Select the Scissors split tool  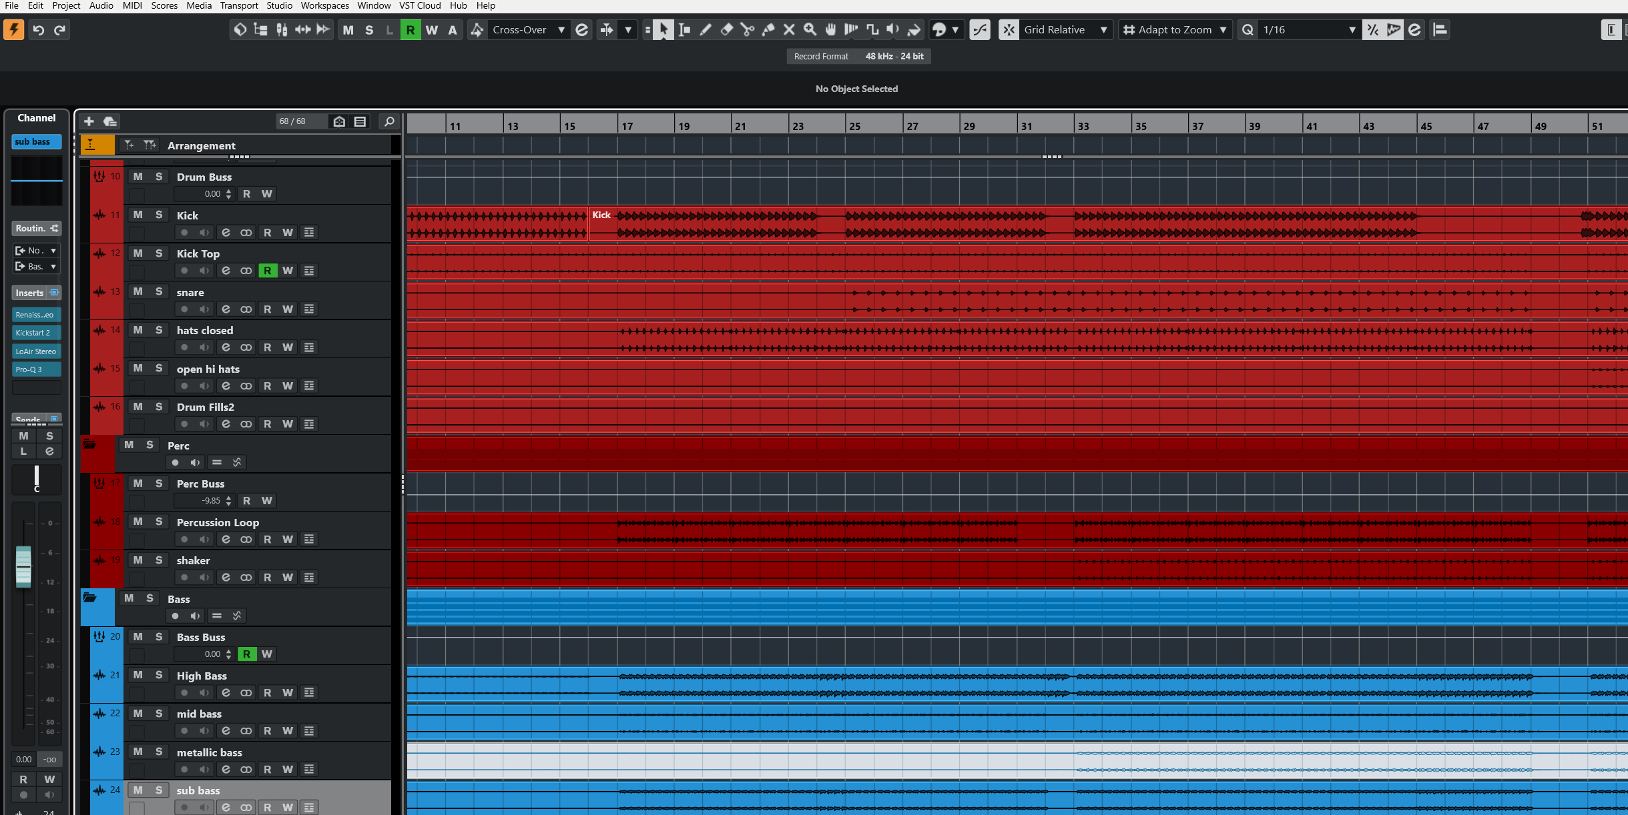click(747, 29)
